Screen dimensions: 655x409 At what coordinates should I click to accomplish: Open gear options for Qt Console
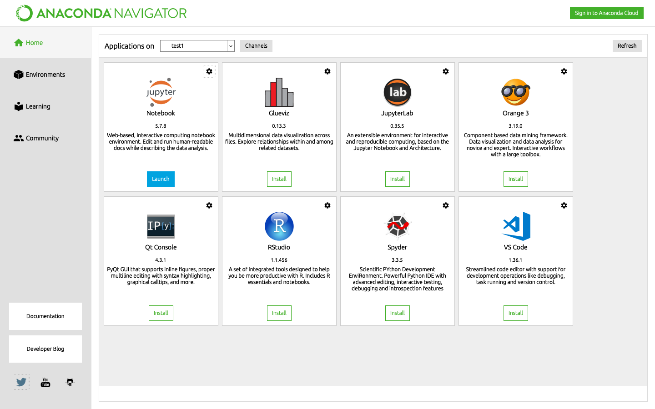coord(209,205)
